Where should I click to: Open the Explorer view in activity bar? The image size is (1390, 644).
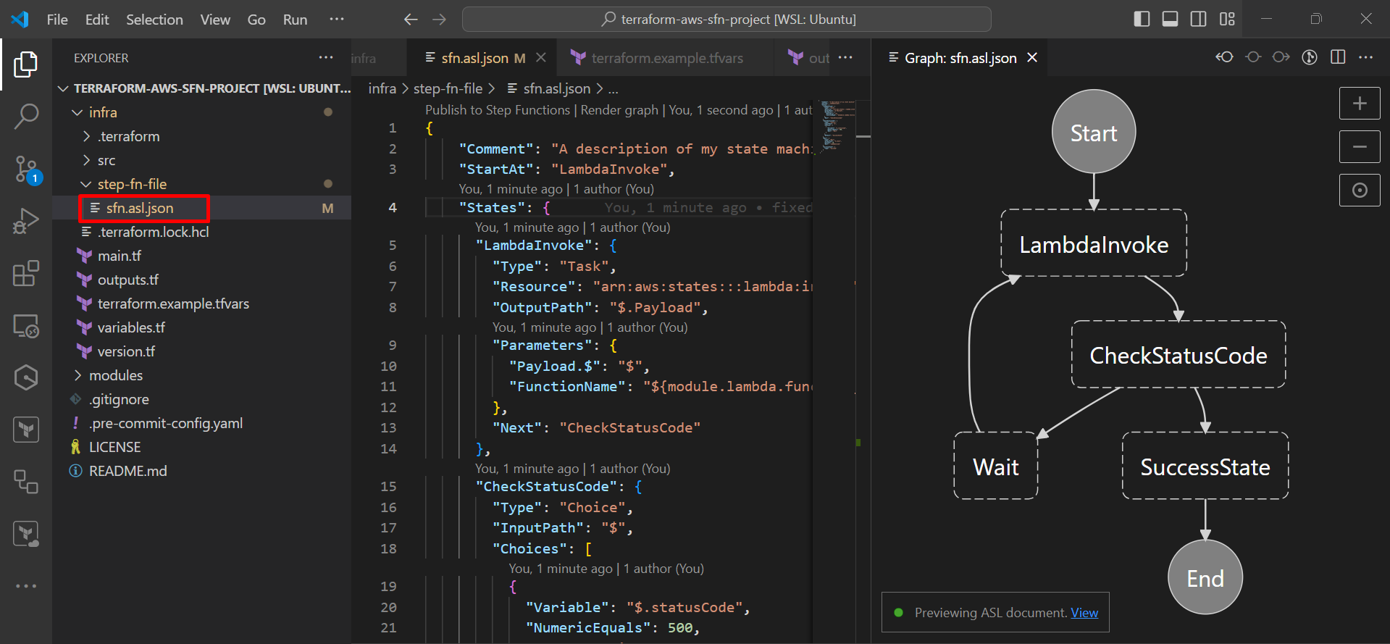tap(26, 64)
